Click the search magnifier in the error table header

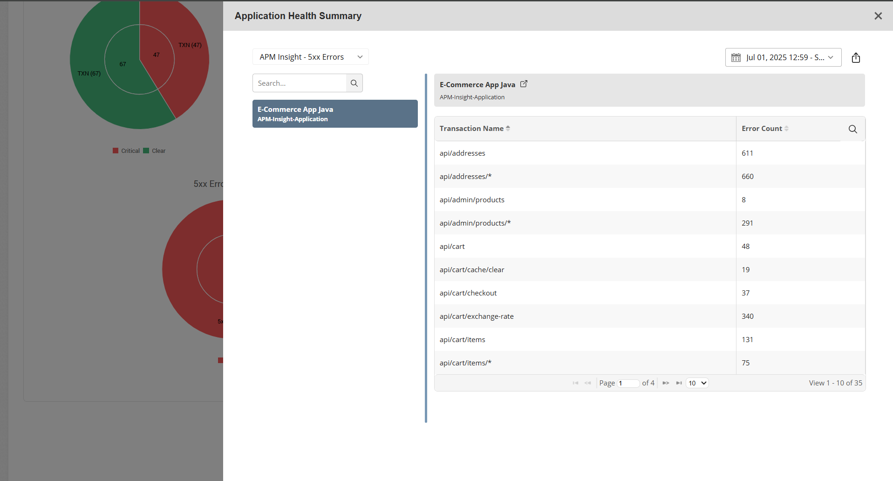point(852,129)
